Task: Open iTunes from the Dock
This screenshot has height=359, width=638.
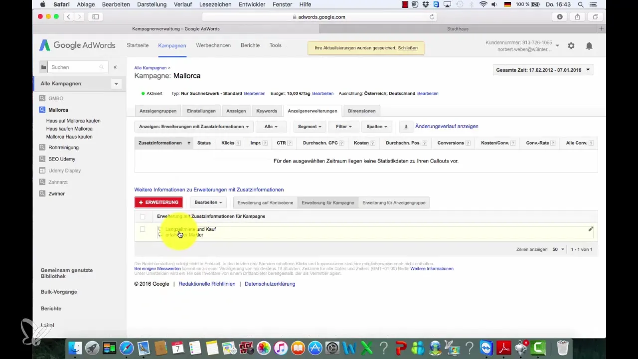Action: pyautogui.click(x=281, y=348)
